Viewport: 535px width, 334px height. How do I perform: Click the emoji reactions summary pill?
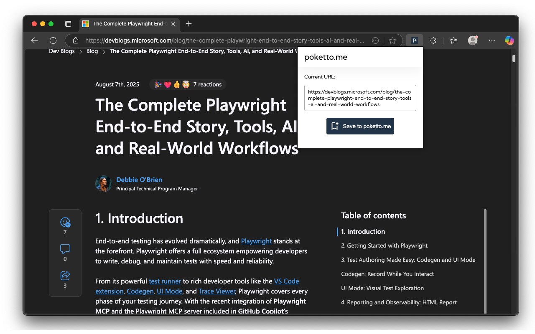click(x=188, y=84)
